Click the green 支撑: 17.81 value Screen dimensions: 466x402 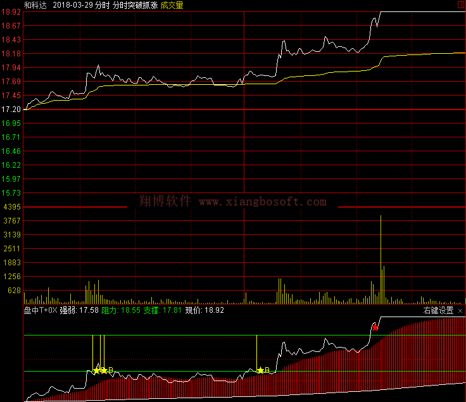click(x=163, y=310)
